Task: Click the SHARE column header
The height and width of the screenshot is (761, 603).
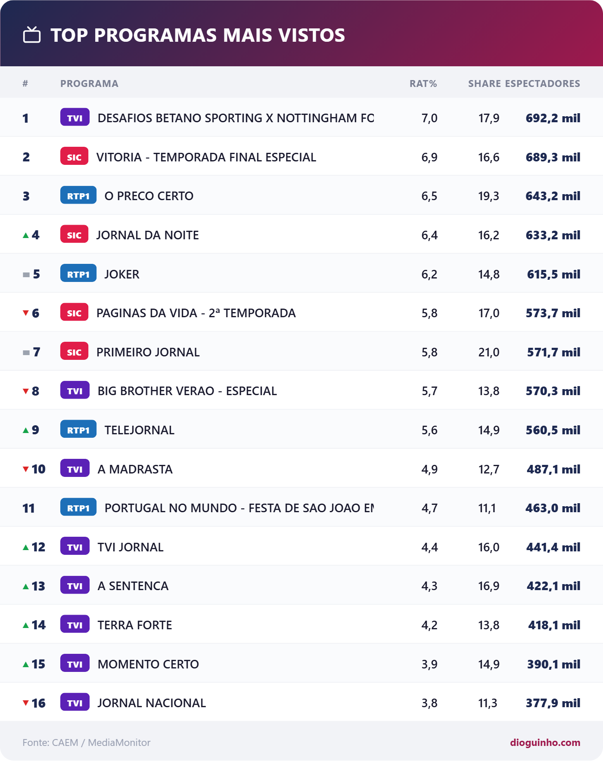Action: tap(485, 84)
